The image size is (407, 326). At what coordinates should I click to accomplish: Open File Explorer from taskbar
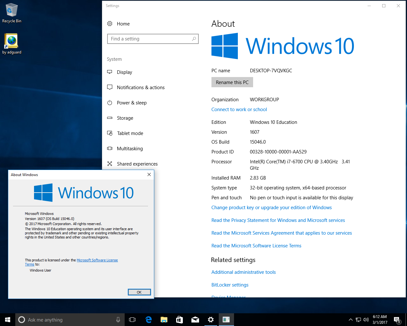pos(164,320)
